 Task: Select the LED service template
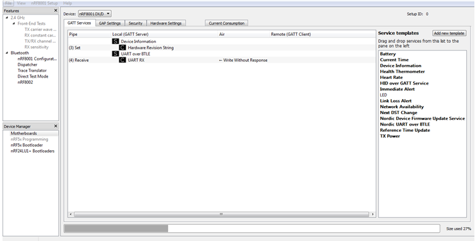coord(383,95)
